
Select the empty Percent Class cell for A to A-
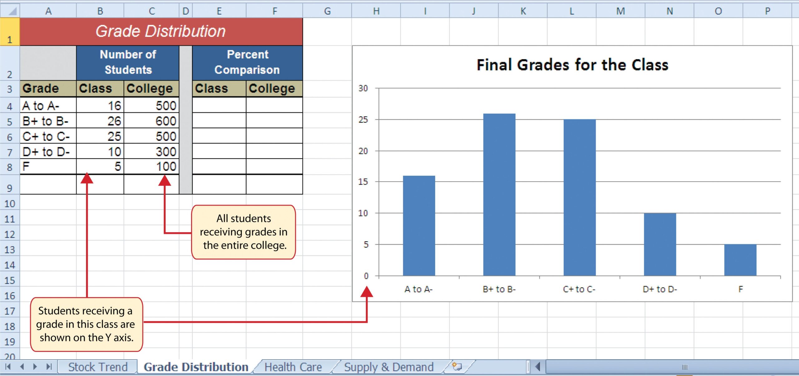[219, 105]
